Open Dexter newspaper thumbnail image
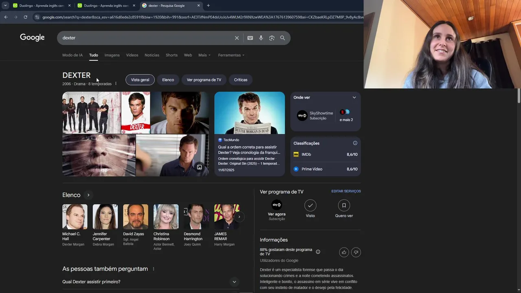521x293 pixels. (x=250, y=113)
